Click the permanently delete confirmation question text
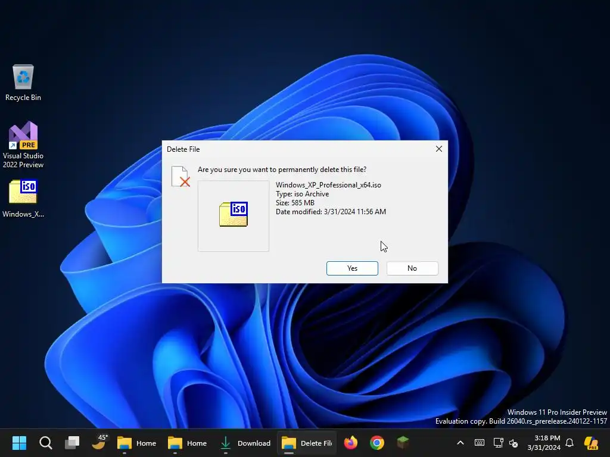Viewport: 610px width, 457px height. [282, 170]
